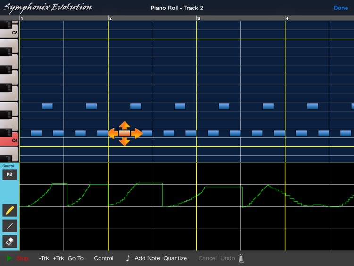Select first upper-row note in measure 2

[x=135, y=106]
